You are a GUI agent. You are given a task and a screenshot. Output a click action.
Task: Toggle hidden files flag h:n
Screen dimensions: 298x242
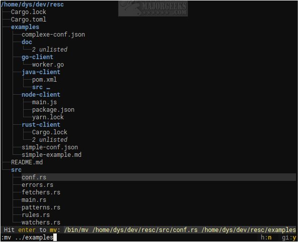coord(266,237)
